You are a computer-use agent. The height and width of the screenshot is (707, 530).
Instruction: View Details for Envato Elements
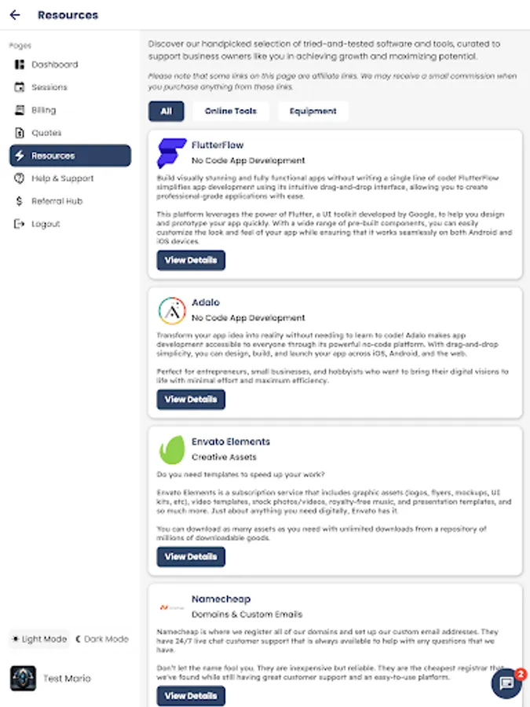pos(191,557)
